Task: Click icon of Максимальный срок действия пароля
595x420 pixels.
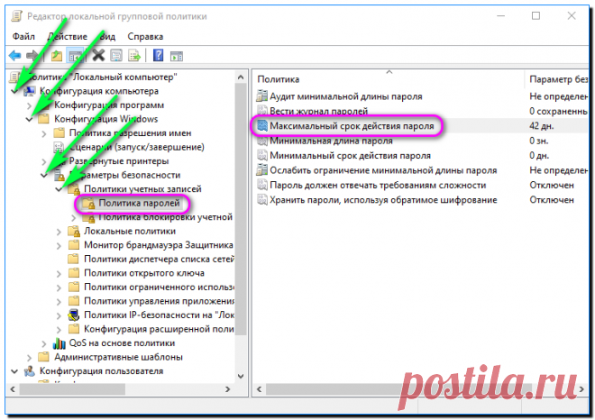Action: pyautogui.click(x=261, y=125)
